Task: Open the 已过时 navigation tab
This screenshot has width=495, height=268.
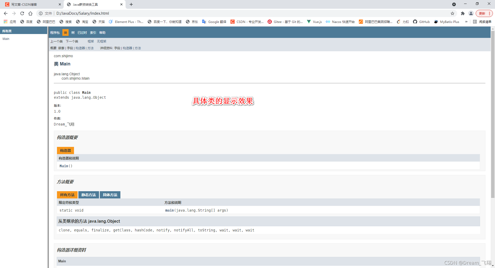Action: click(82, 33)
